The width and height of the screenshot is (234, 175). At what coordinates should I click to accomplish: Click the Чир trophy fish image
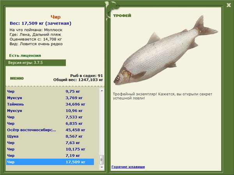coord(166,51)
